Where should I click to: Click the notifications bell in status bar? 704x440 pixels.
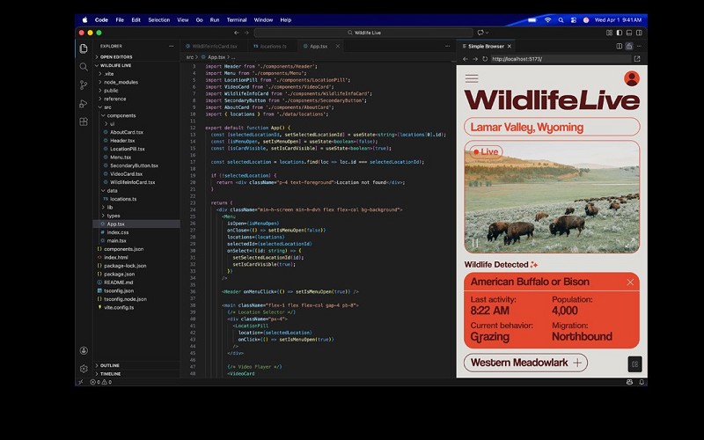pyautogui.click(x=642, y=382)
